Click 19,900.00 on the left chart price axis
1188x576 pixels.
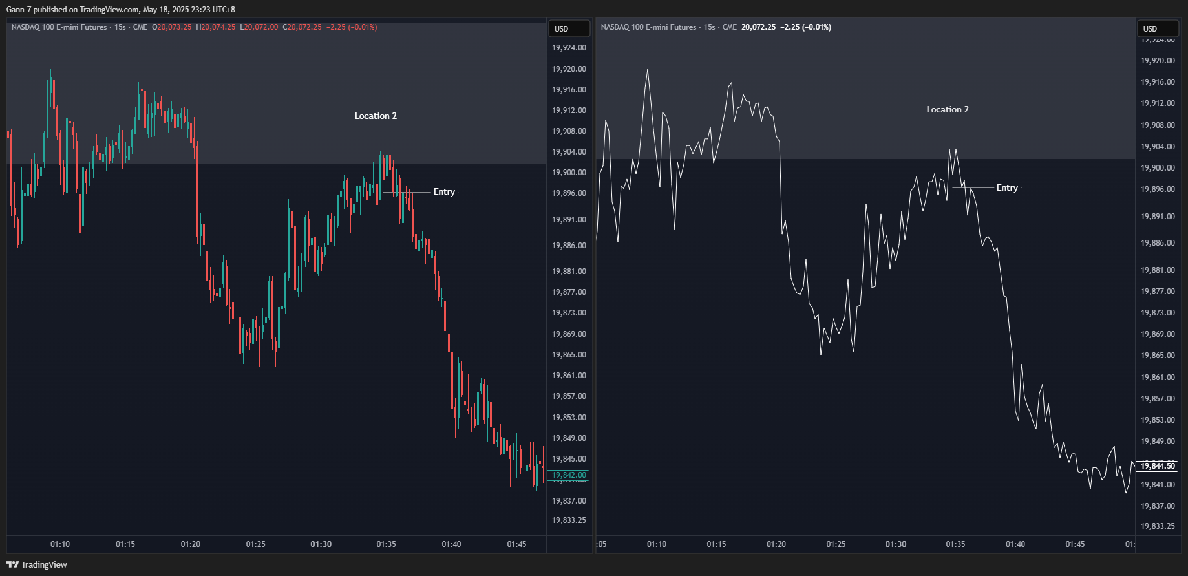(569, 173)
